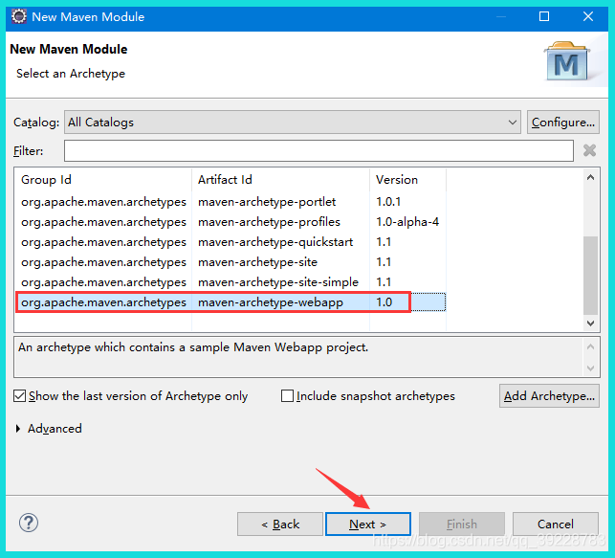This screenshot has width=615, height=558.
Task: Sort by Group Id column header
Action: point(103,180)
